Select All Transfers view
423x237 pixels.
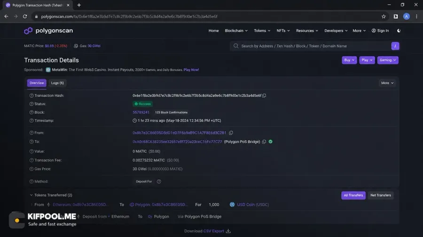coord(353,195)
